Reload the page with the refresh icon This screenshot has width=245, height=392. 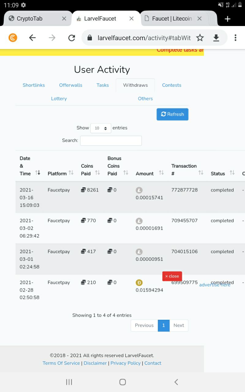(72, 38)
